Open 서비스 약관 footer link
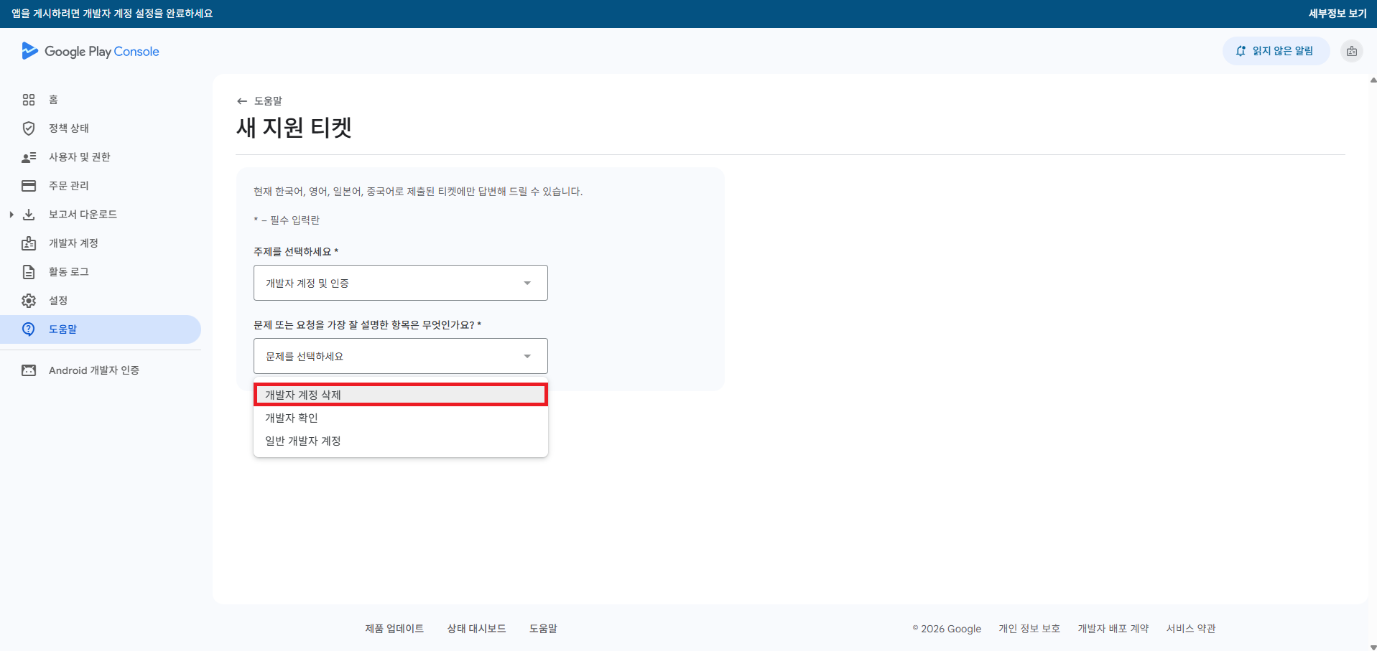 pos(1191,629)
